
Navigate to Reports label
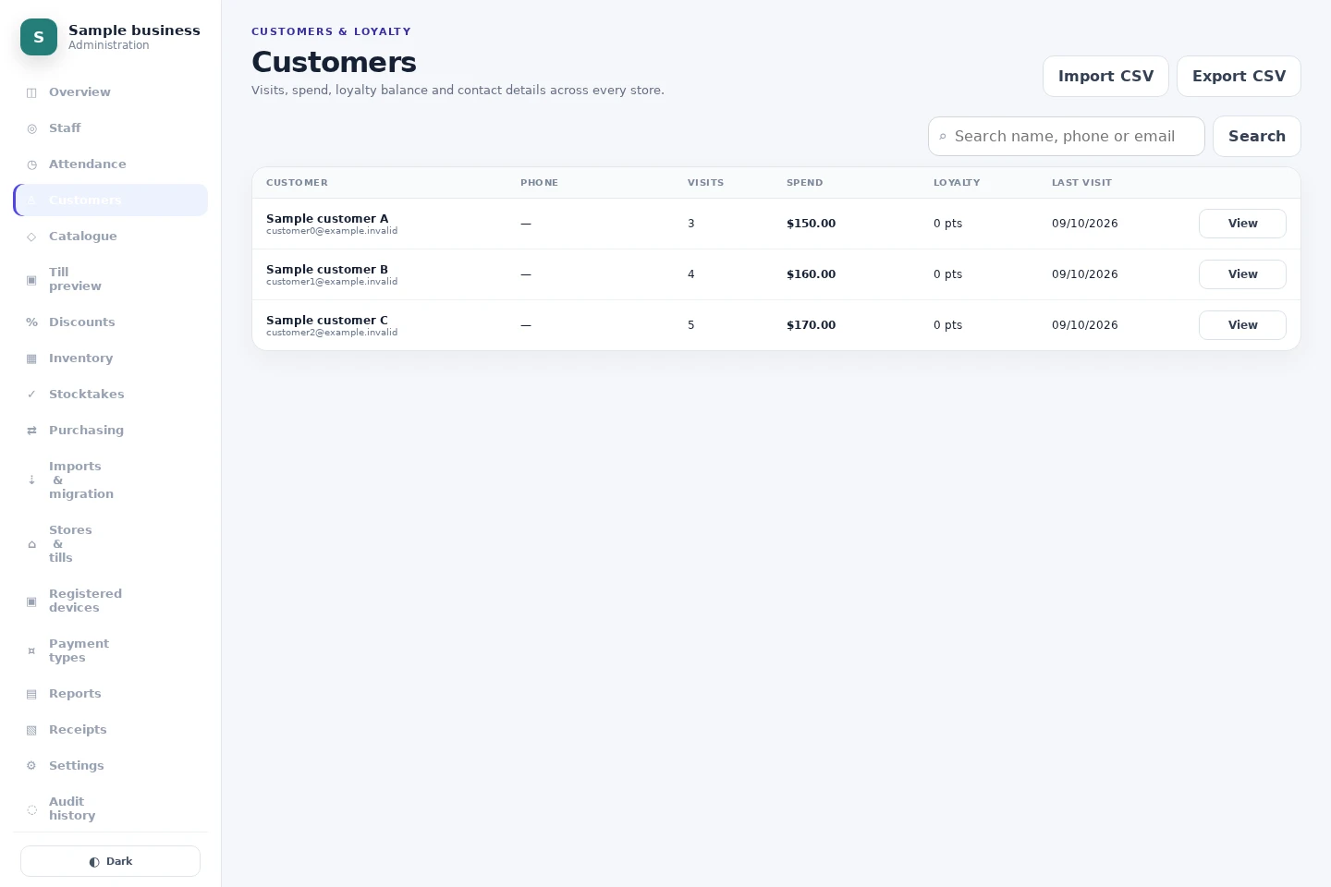(75, 694)
